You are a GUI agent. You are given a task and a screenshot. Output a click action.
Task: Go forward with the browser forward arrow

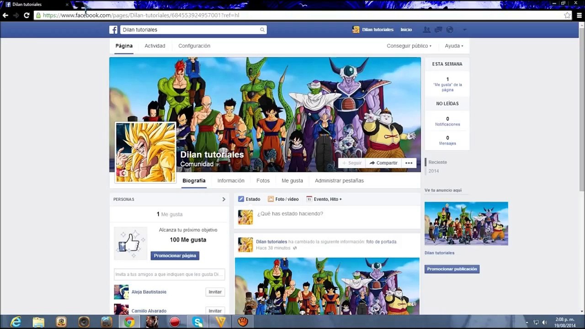click(16, 15)
